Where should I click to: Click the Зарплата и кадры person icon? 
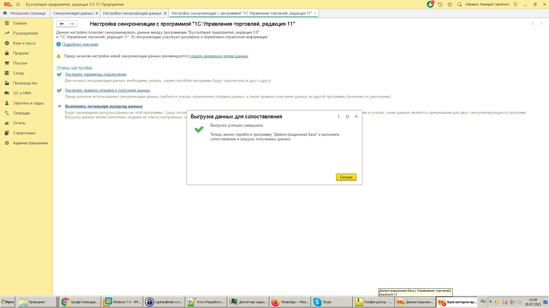coord(7,103)
